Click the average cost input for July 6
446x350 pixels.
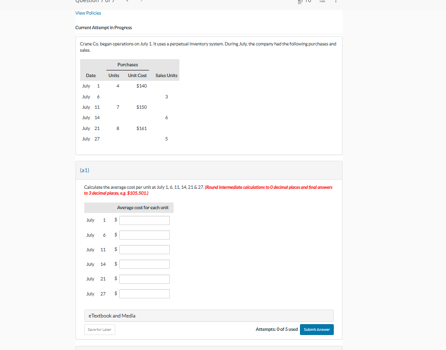pos(144,235)
